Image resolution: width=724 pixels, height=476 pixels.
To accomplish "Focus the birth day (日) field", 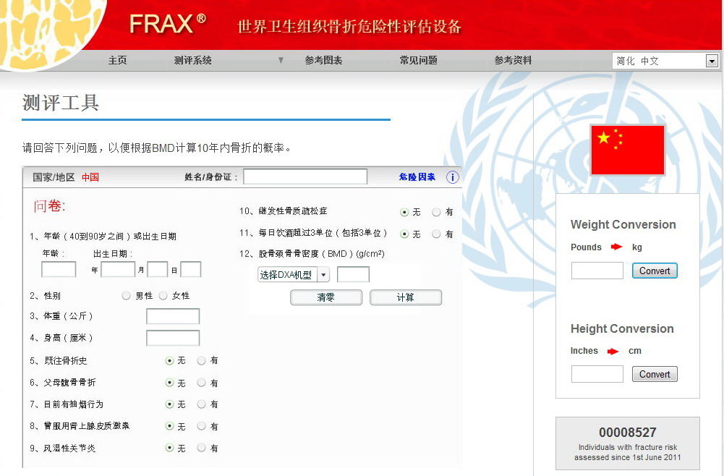I will (191, 269).
